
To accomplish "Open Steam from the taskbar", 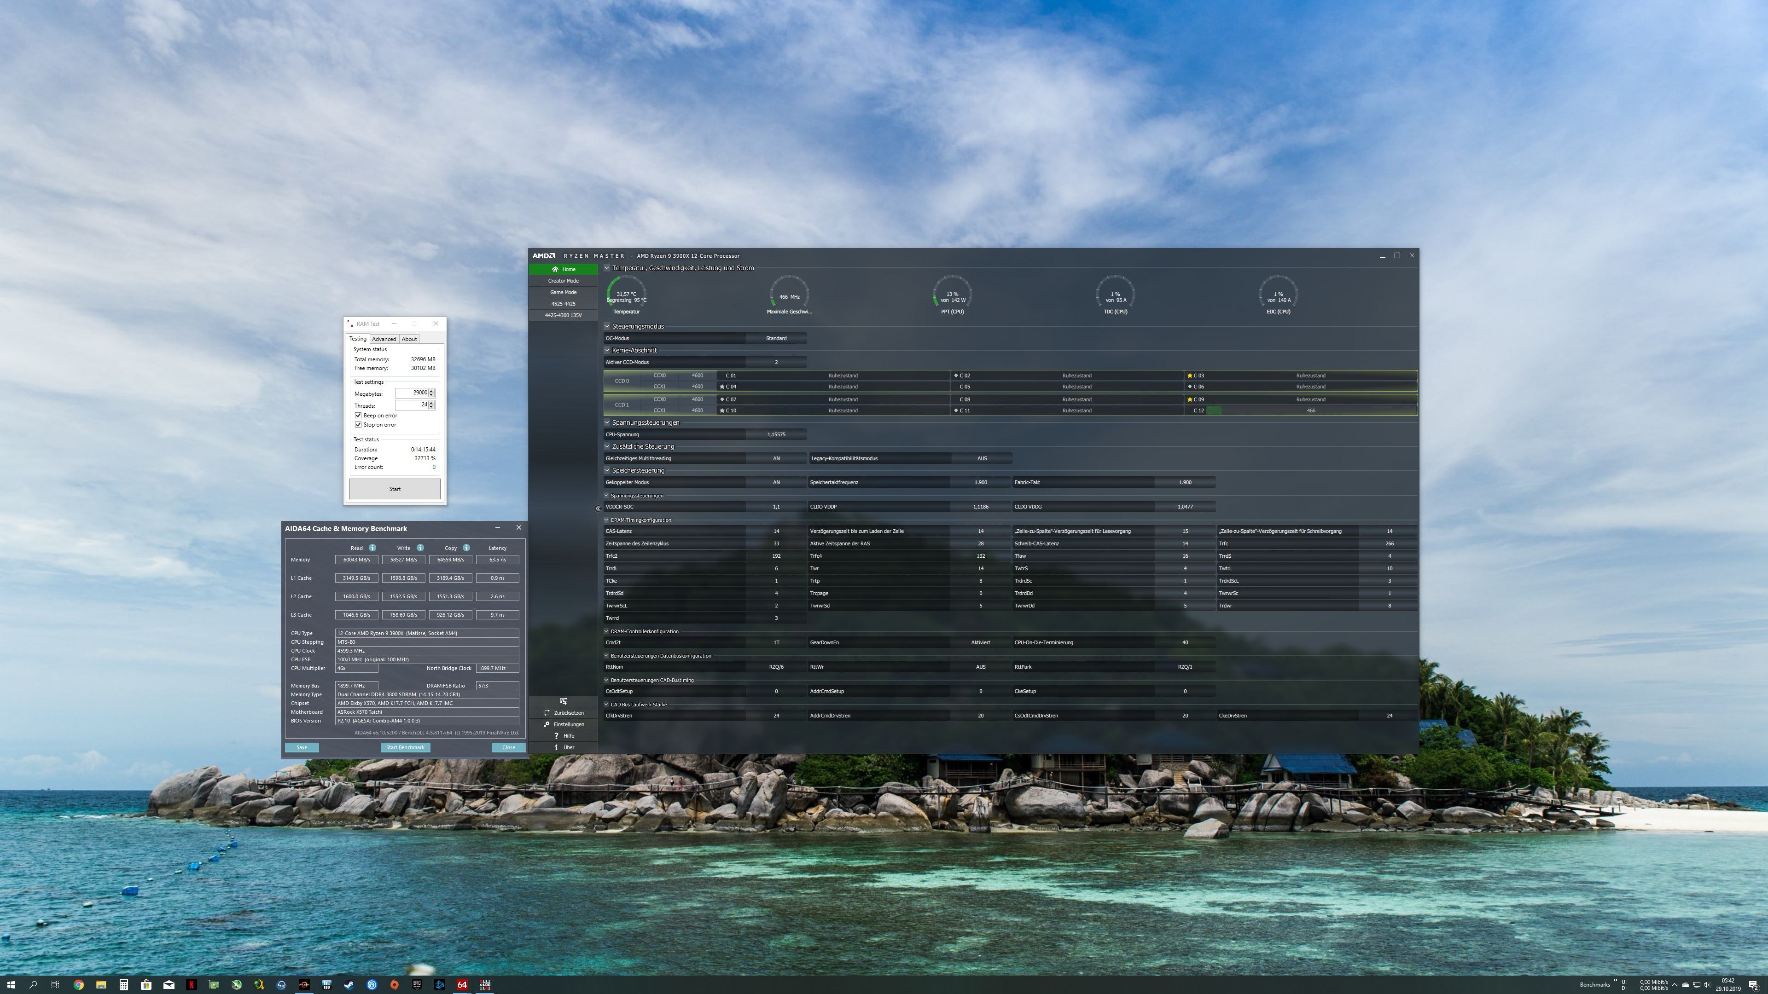I will (x=349, y=985).
